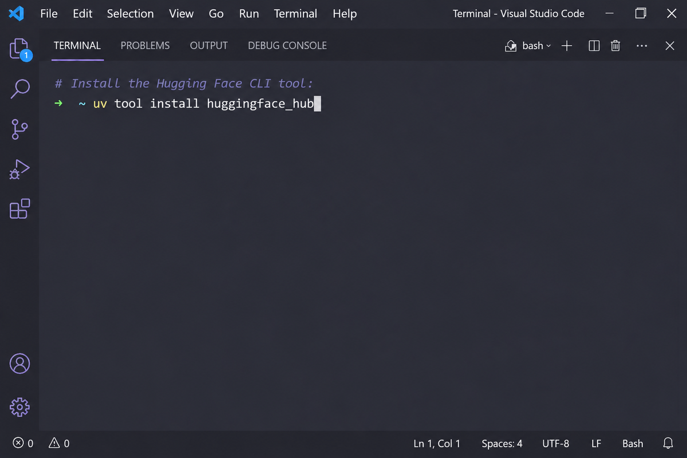
Task: Click the Hugging Face CLI comment line
Action: (x=184, y=84)
